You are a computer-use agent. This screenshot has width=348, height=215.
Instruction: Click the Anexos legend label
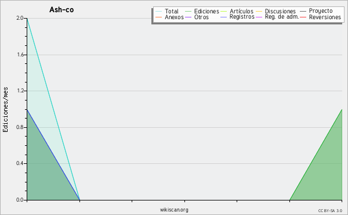tap(174, 17)
